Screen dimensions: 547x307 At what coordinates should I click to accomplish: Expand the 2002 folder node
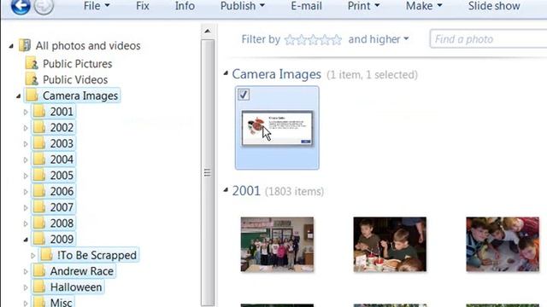click(x=26, y=128)
